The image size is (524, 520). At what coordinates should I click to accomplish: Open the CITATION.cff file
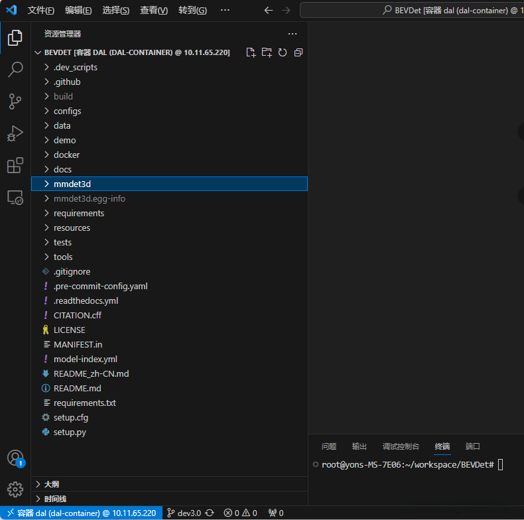click(169, 315)
